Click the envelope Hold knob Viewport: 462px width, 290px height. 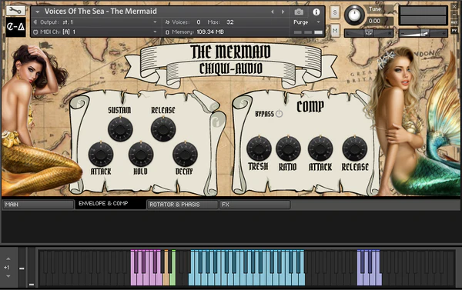(x=141, y=154)
